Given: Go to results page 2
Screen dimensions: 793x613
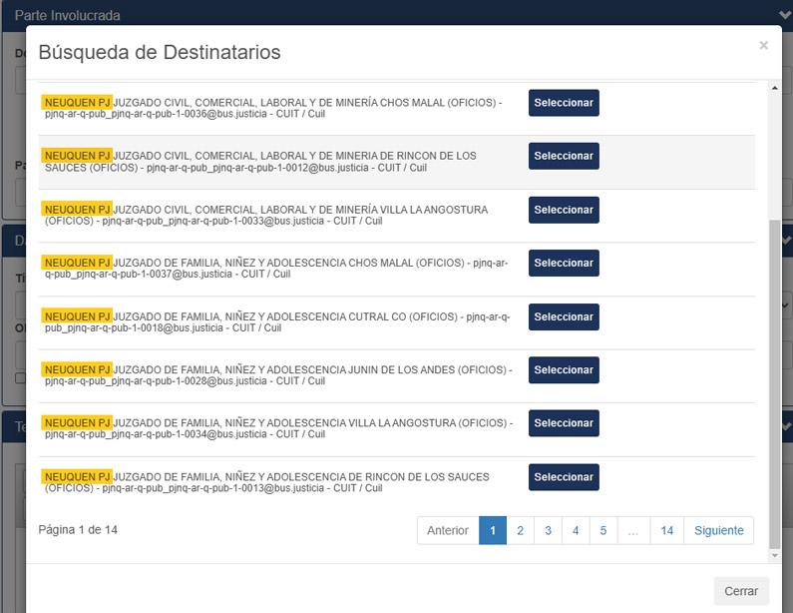Looking at the screenshot, I should click(x=520, y=530).
